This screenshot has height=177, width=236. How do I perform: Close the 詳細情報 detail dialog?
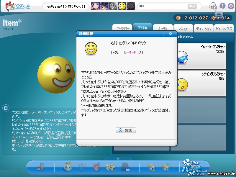(x=171, y=34)
